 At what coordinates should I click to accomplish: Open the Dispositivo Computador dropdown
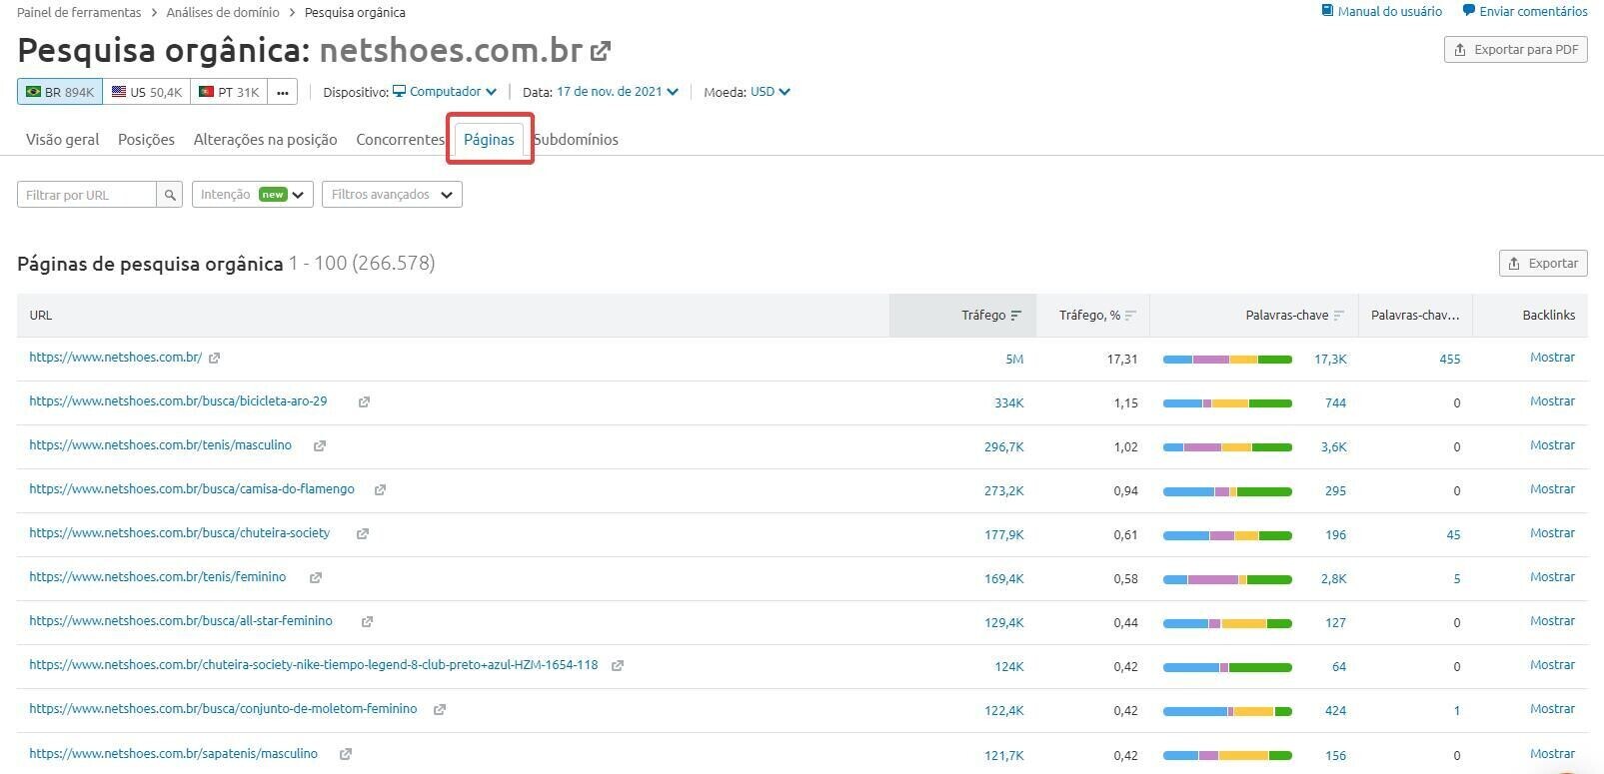445,92
